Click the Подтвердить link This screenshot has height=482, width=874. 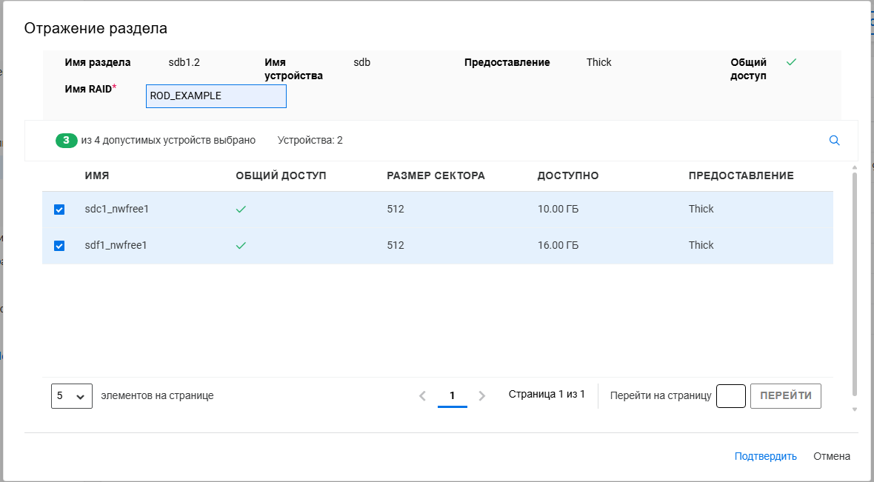(x=765, y=456)
